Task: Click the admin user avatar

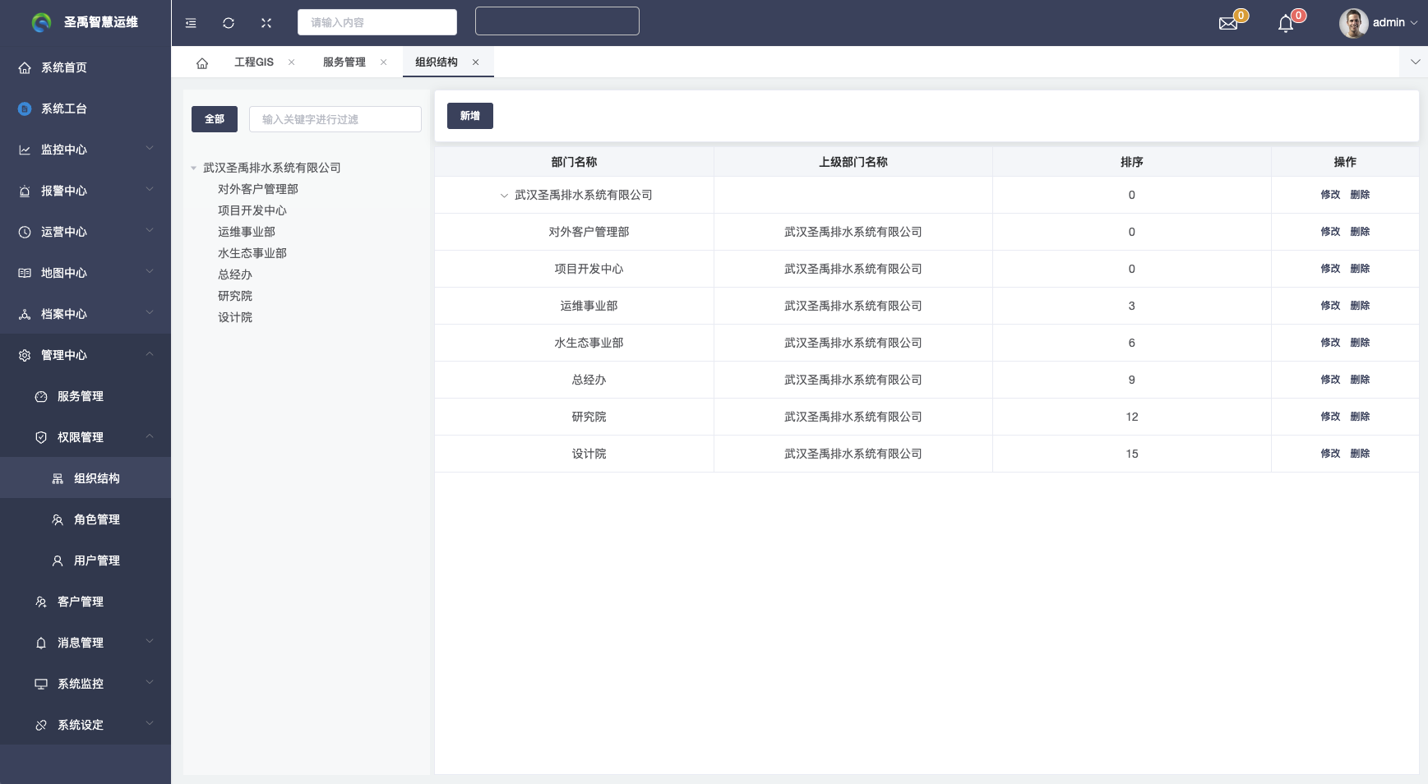Action: (1353, 23)
